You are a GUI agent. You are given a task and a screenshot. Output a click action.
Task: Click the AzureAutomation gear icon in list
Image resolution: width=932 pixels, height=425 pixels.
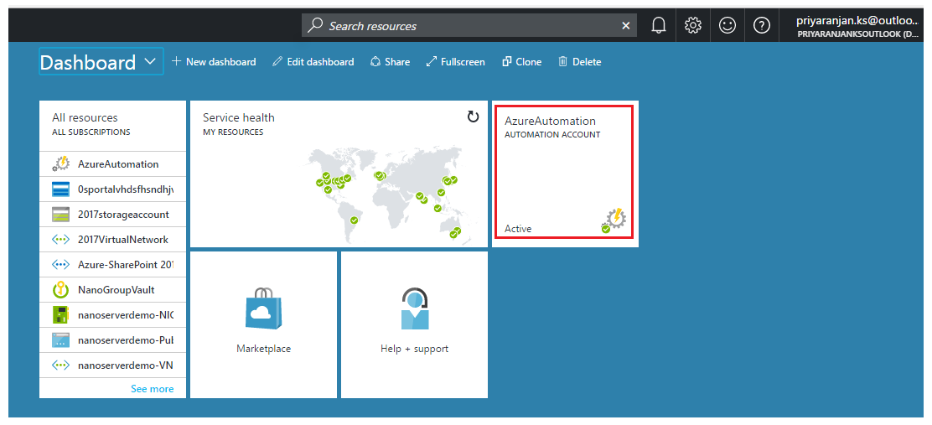(x=61, y=164)
